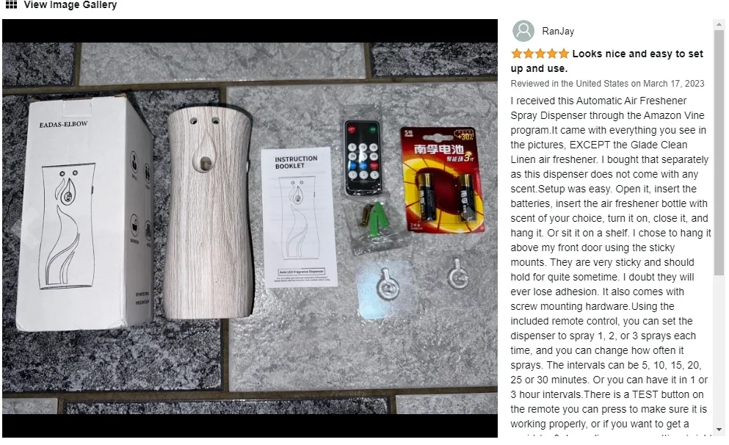The height and width of the screenshot is (445, 729).
Task: Click the black remote control in photo
Action: tap(363, 156)
